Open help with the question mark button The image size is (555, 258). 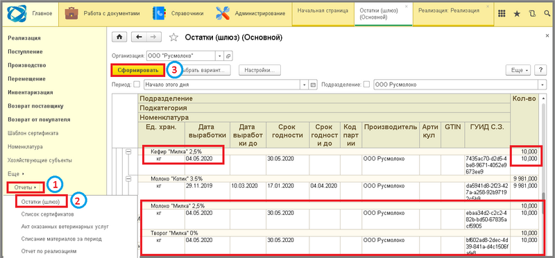[540, 70]
